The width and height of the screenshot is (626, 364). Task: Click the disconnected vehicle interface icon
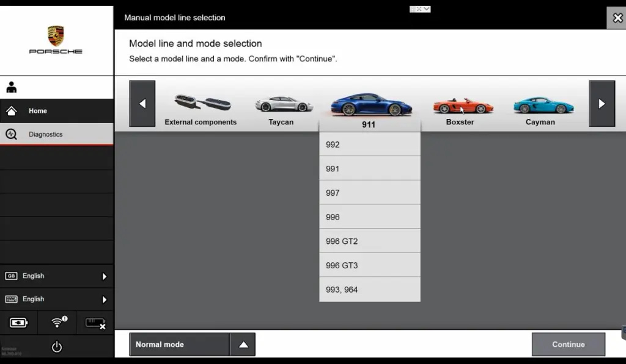(95, 323)
